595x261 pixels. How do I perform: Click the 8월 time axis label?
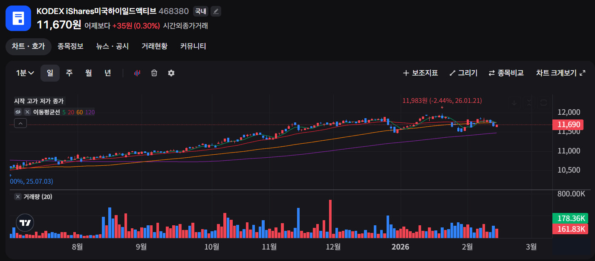[x=77, y=247]
